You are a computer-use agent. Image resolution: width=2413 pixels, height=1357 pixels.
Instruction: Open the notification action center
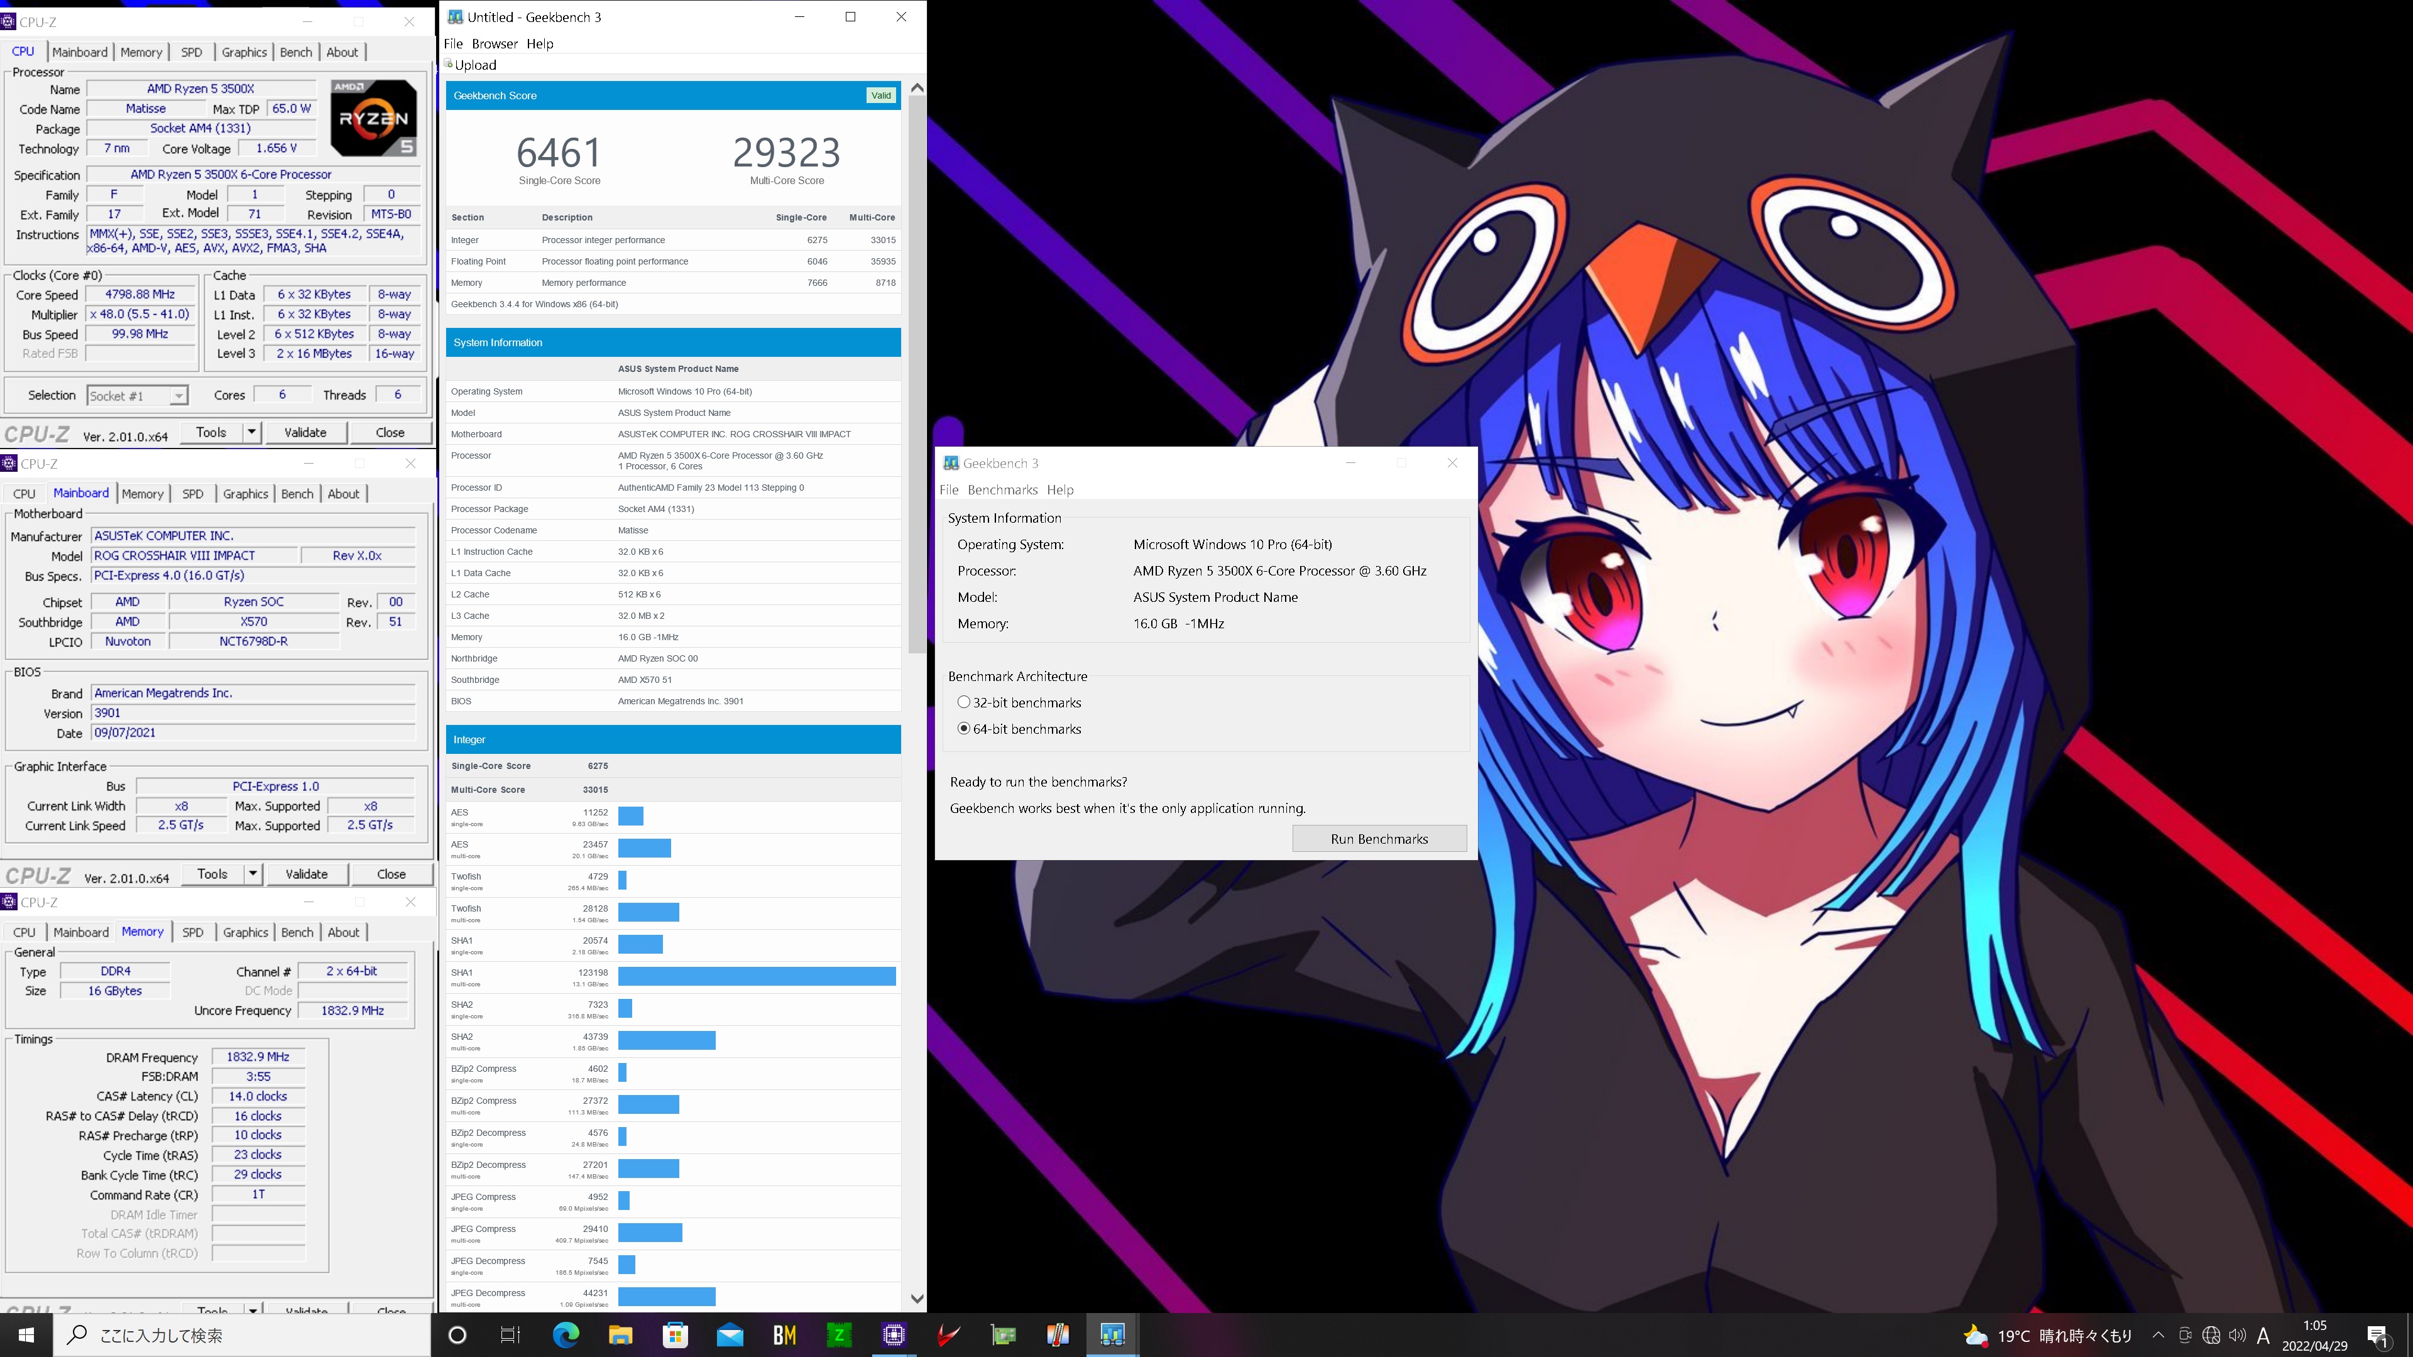[x=2377, y=1336]
